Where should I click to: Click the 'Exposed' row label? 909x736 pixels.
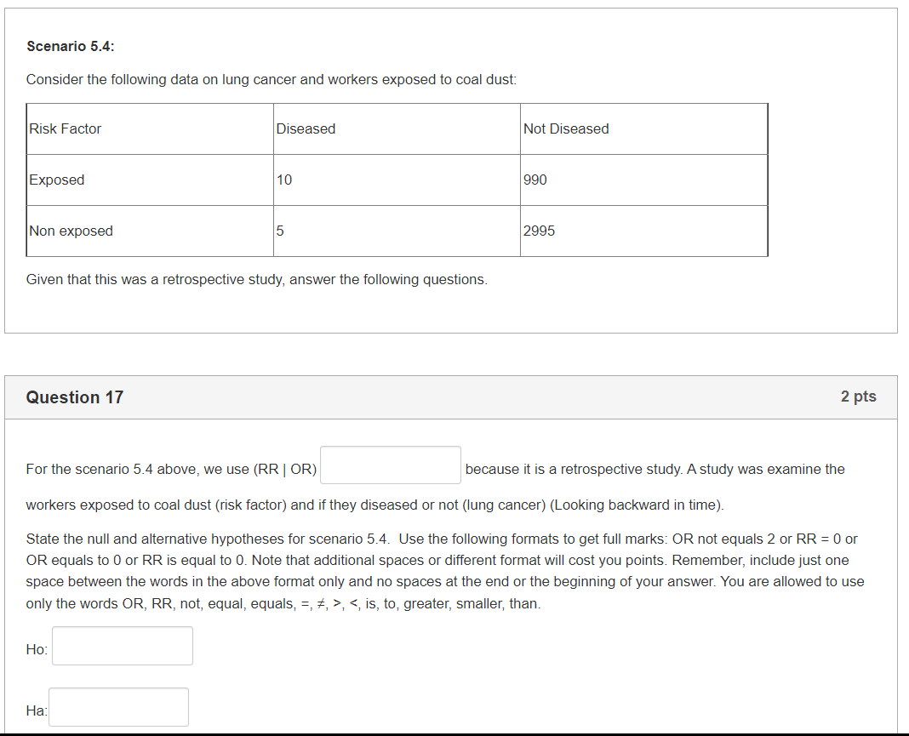point(57,180)
